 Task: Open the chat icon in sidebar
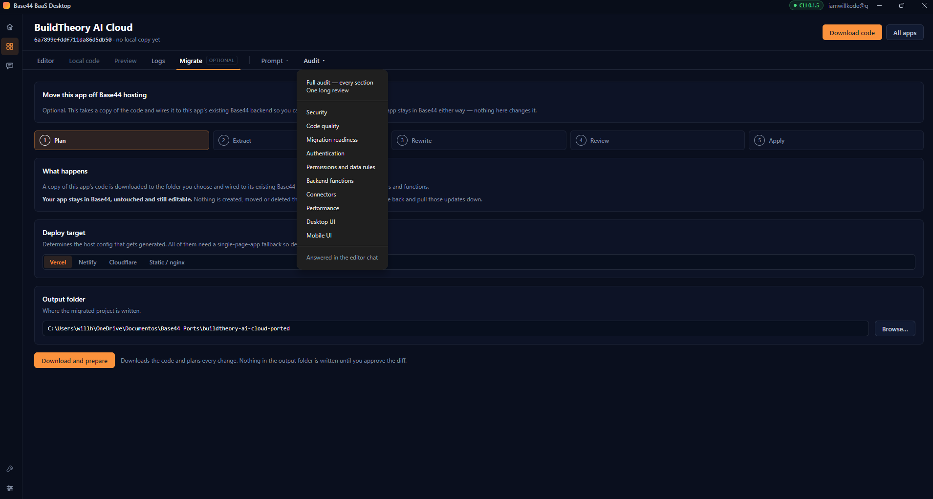pos(10,65)
